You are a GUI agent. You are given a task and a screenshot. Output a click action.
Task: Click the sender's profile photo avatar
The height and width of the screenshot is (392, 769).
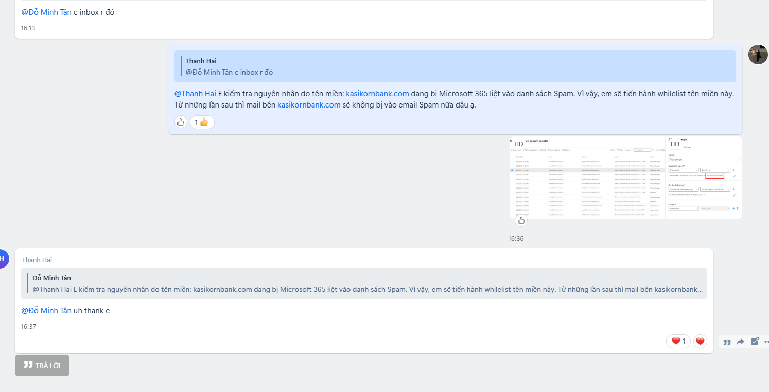pyautogui.click(x=758, y=55)
